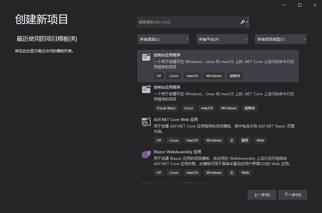Select the Blazor WebAssembly 应用 template
The image size is (322, 213).
point(177,152)
